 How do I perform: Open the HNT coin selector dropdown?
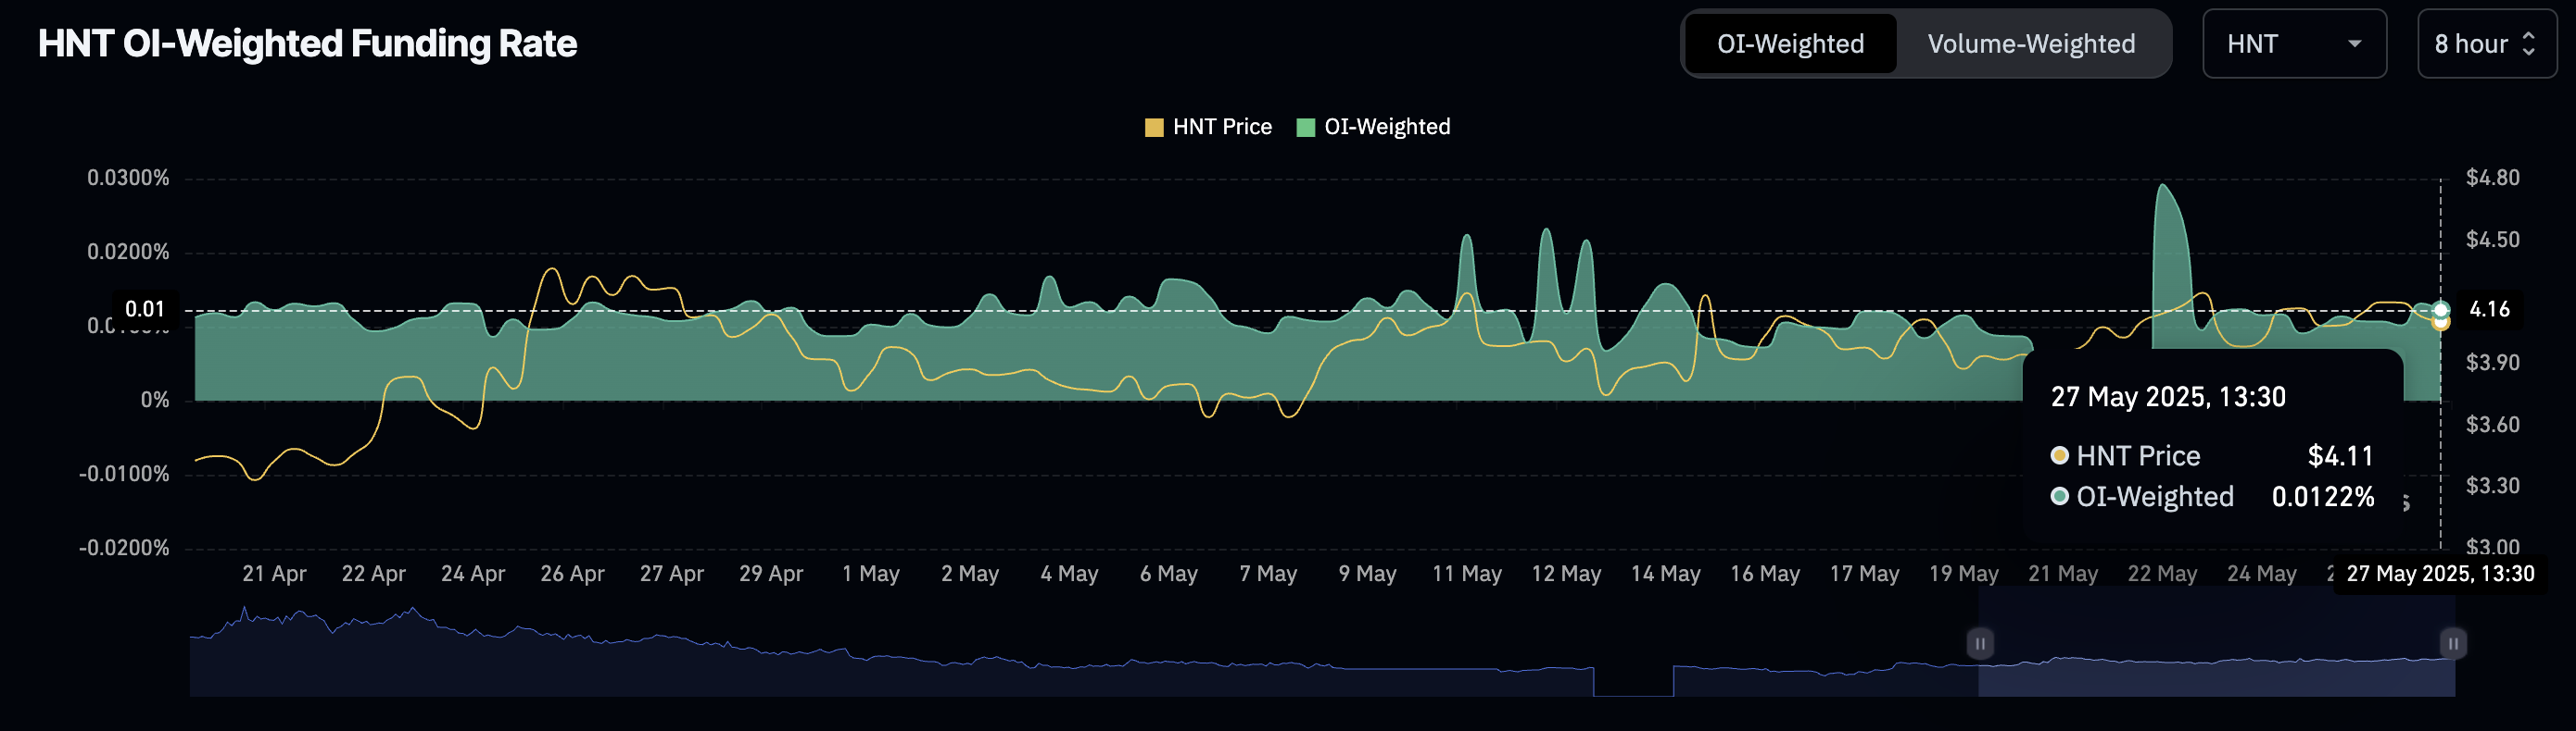click(2293, 43)
